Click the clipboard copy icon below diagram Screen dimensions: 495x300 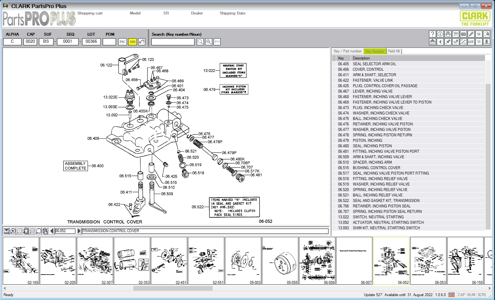(x=45, y=231)
